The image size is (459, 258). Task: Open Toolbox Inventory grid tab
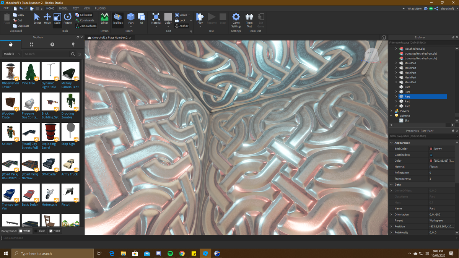click(31, 44)
